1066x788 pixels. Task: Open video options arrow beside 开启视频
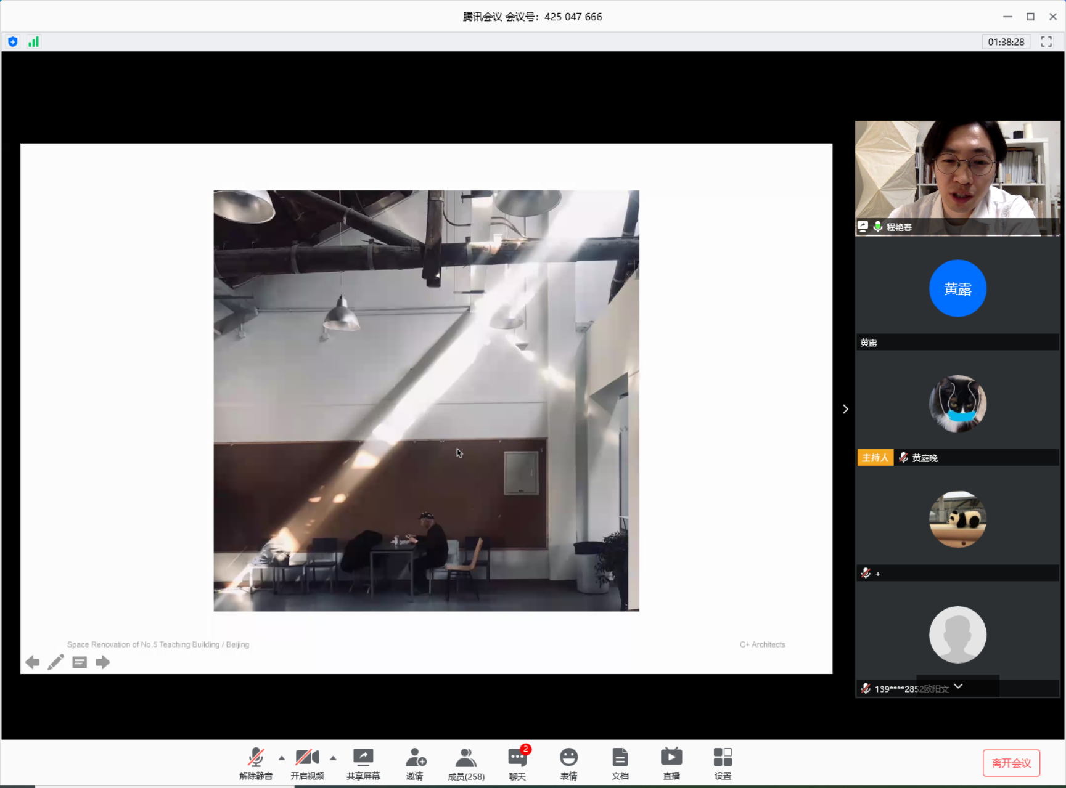tap(333, 758)
